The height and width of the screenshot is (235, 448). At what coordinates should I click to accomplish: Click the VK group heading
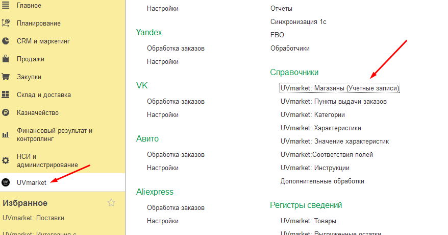(142, 85)
